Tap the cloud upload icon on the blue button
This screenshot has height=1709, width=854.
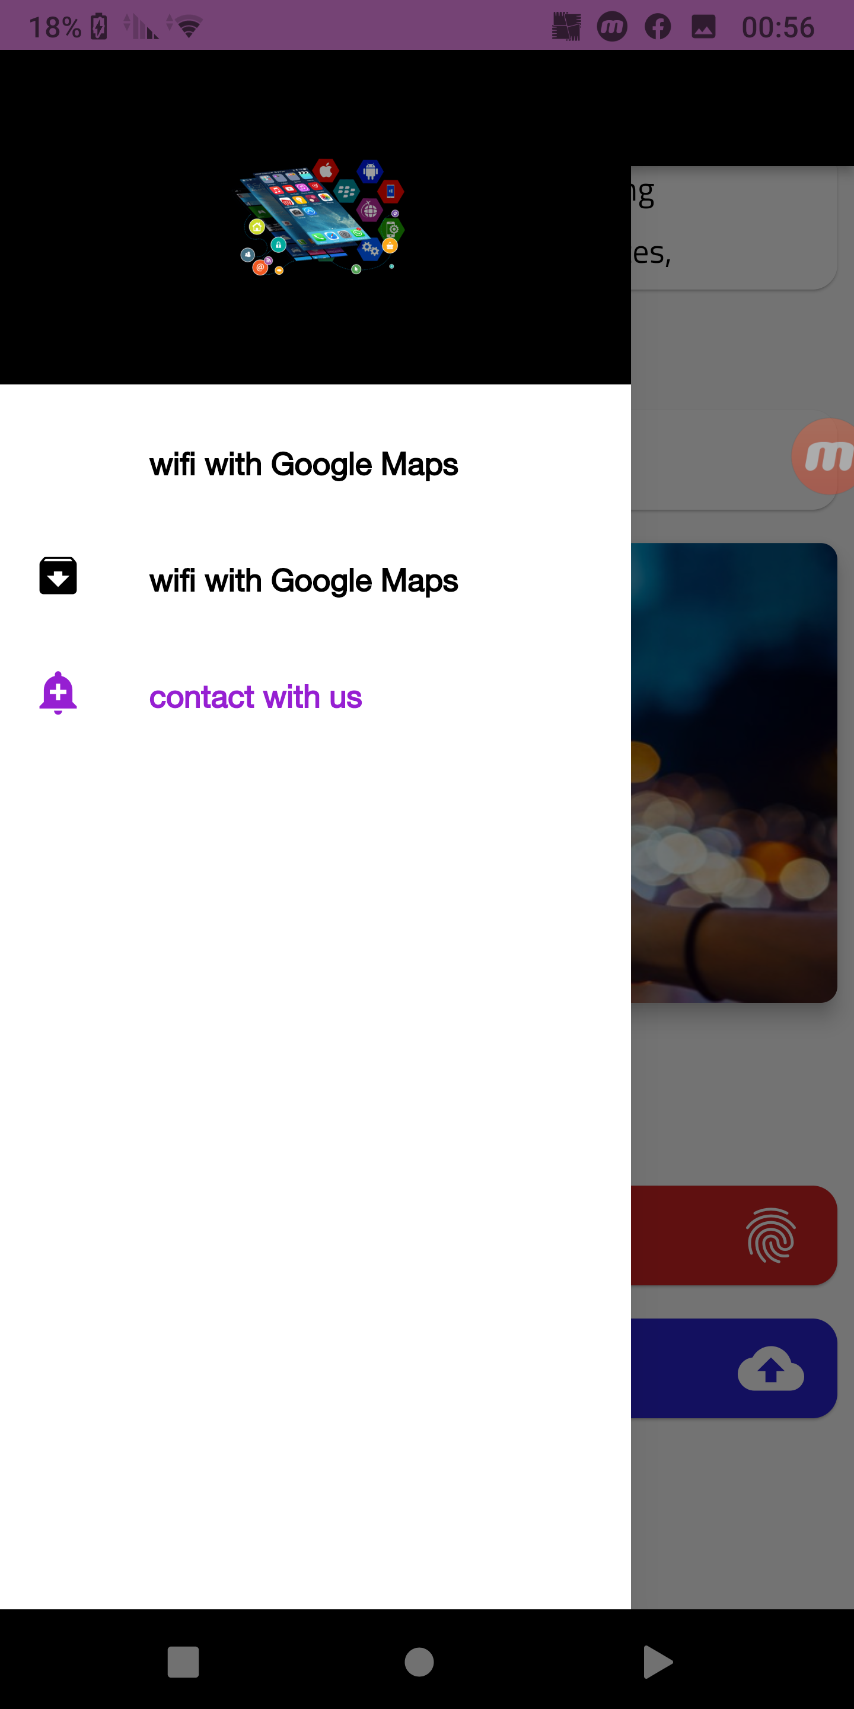[770, 1368]
